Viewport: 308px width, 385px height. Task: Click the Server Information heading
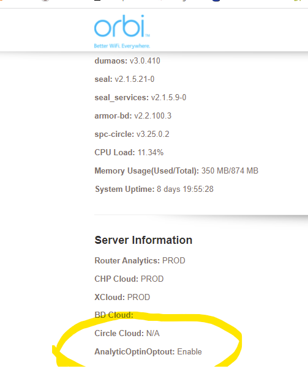(x=143, y=240)
